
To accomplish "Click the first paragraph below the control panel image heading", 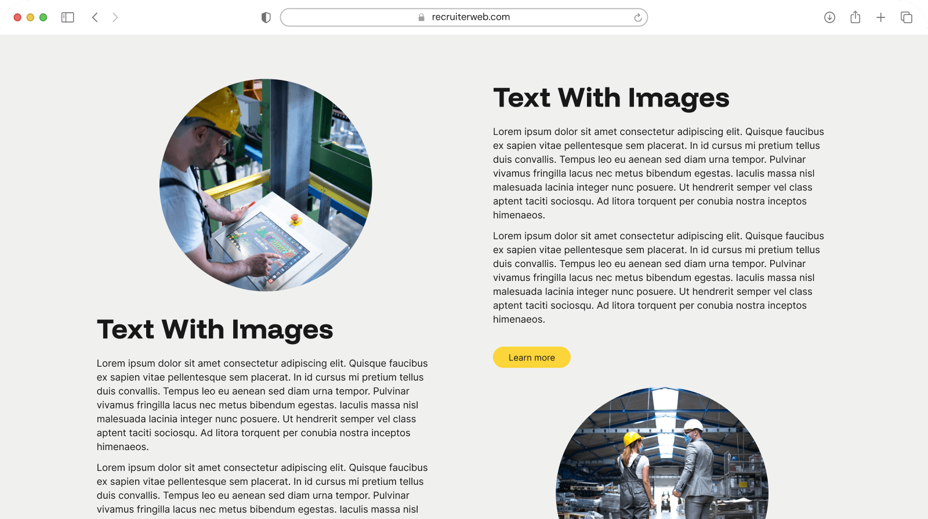I will pyautogui.click(x=263, y=405).
